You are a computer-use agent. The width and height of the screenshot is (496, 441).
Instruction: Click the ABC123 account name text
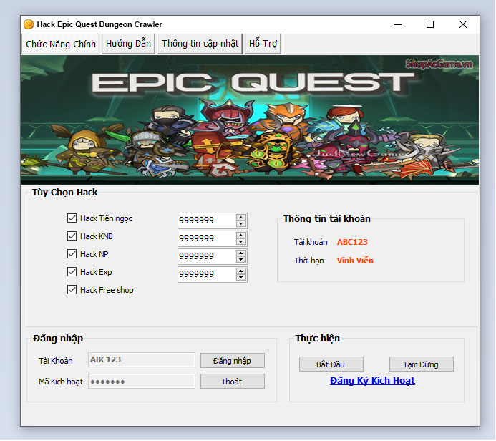tap(352, 242)
